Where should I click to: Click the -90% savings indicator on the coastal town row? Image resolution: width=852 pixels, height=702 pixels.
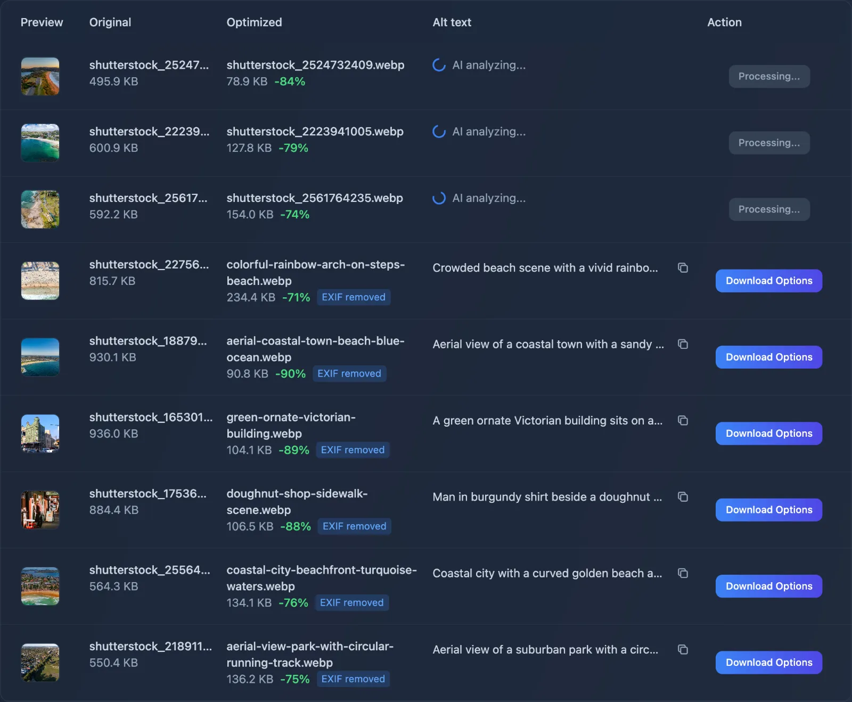[290, 373]
